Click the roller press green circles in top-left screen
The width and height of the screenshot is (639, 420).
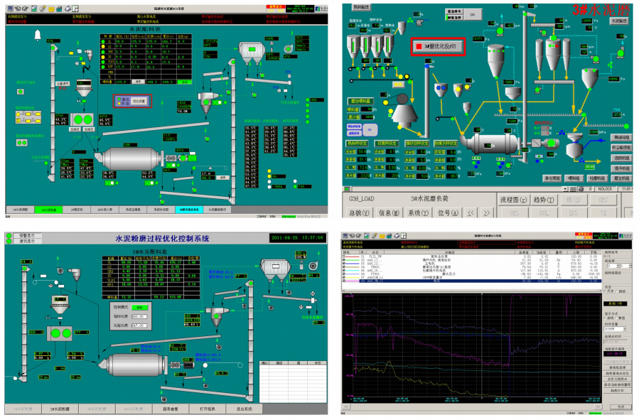click(x=82, y=119)
